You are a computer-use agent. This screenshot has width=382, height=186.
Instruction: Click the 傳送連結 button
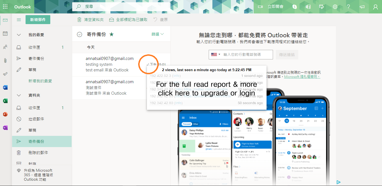click(287, 55)
